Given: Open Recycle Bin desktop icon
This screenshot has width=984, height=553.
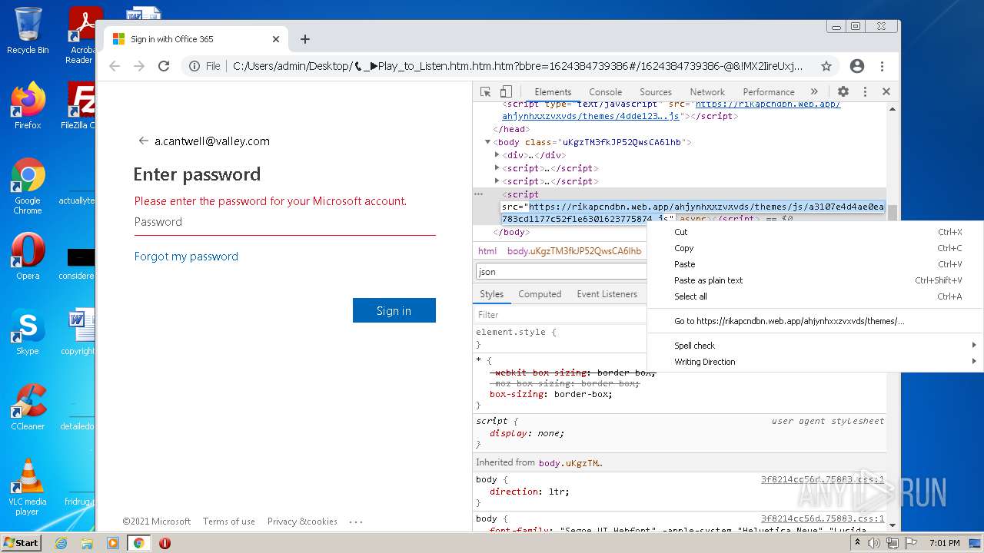Looking at the screenshot, I should click(28, 31).
